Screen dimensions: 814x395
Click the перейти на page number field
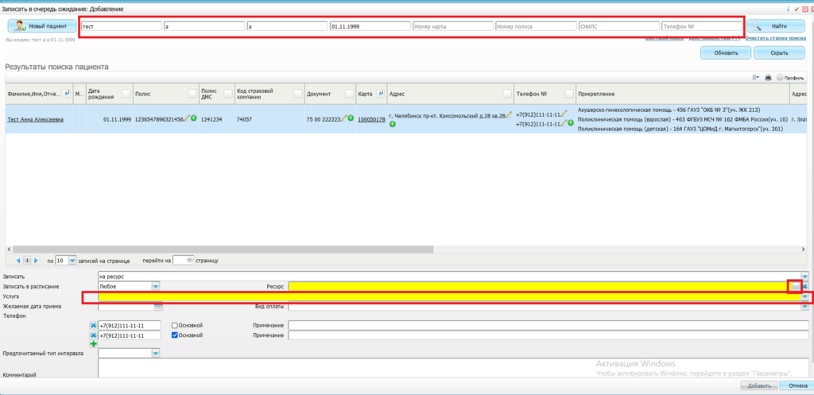(x=184, y=260)
